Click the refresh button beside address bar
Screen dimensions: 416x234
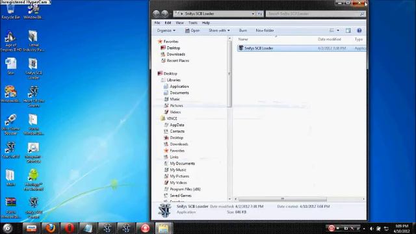pyautogui.click(x=260, y=14)
